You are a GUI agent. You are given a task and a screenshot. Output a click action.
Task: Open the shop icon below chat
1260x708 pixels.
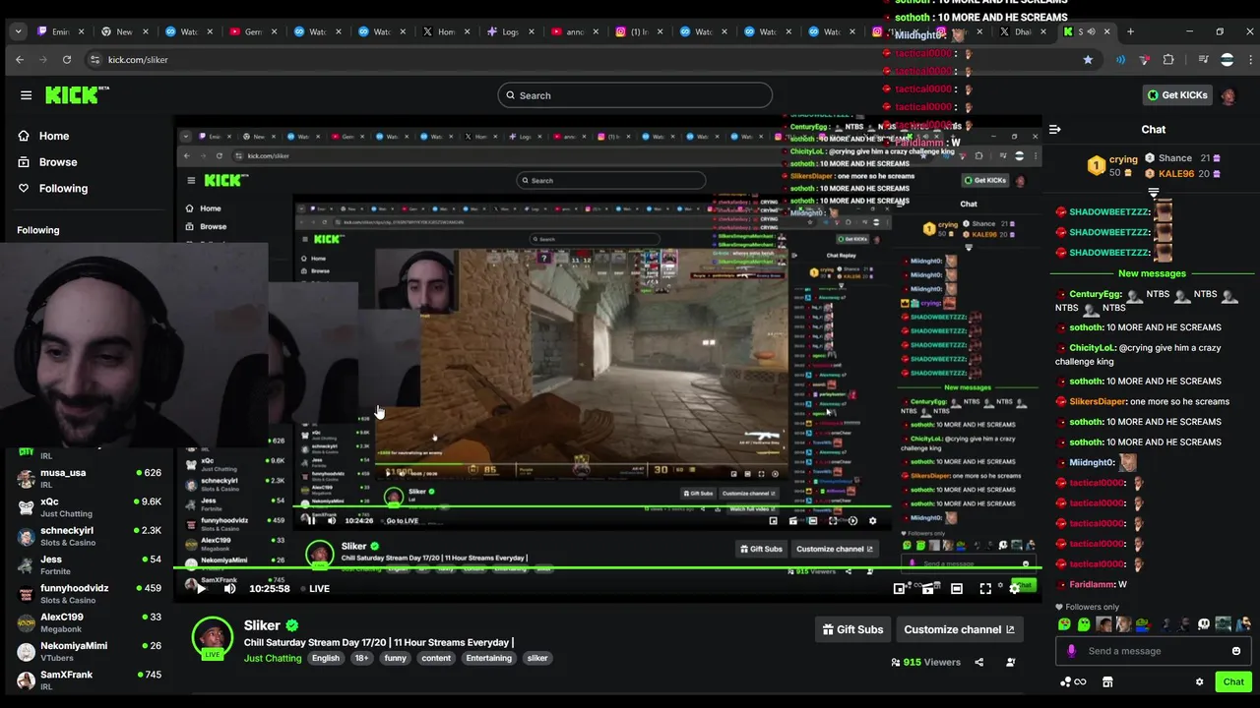coord(1107,681)
